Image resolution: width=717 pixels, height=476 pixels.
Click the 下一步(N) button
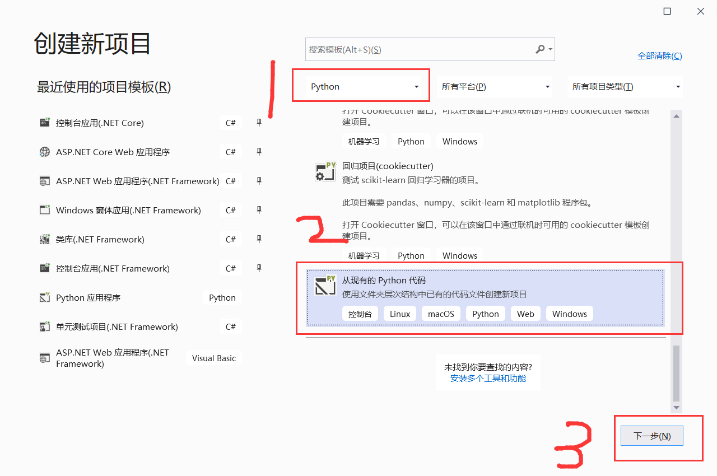click(x=652, y=436)
